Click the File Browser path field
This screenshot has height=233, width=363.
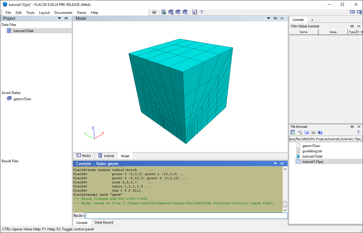(326, 139)
